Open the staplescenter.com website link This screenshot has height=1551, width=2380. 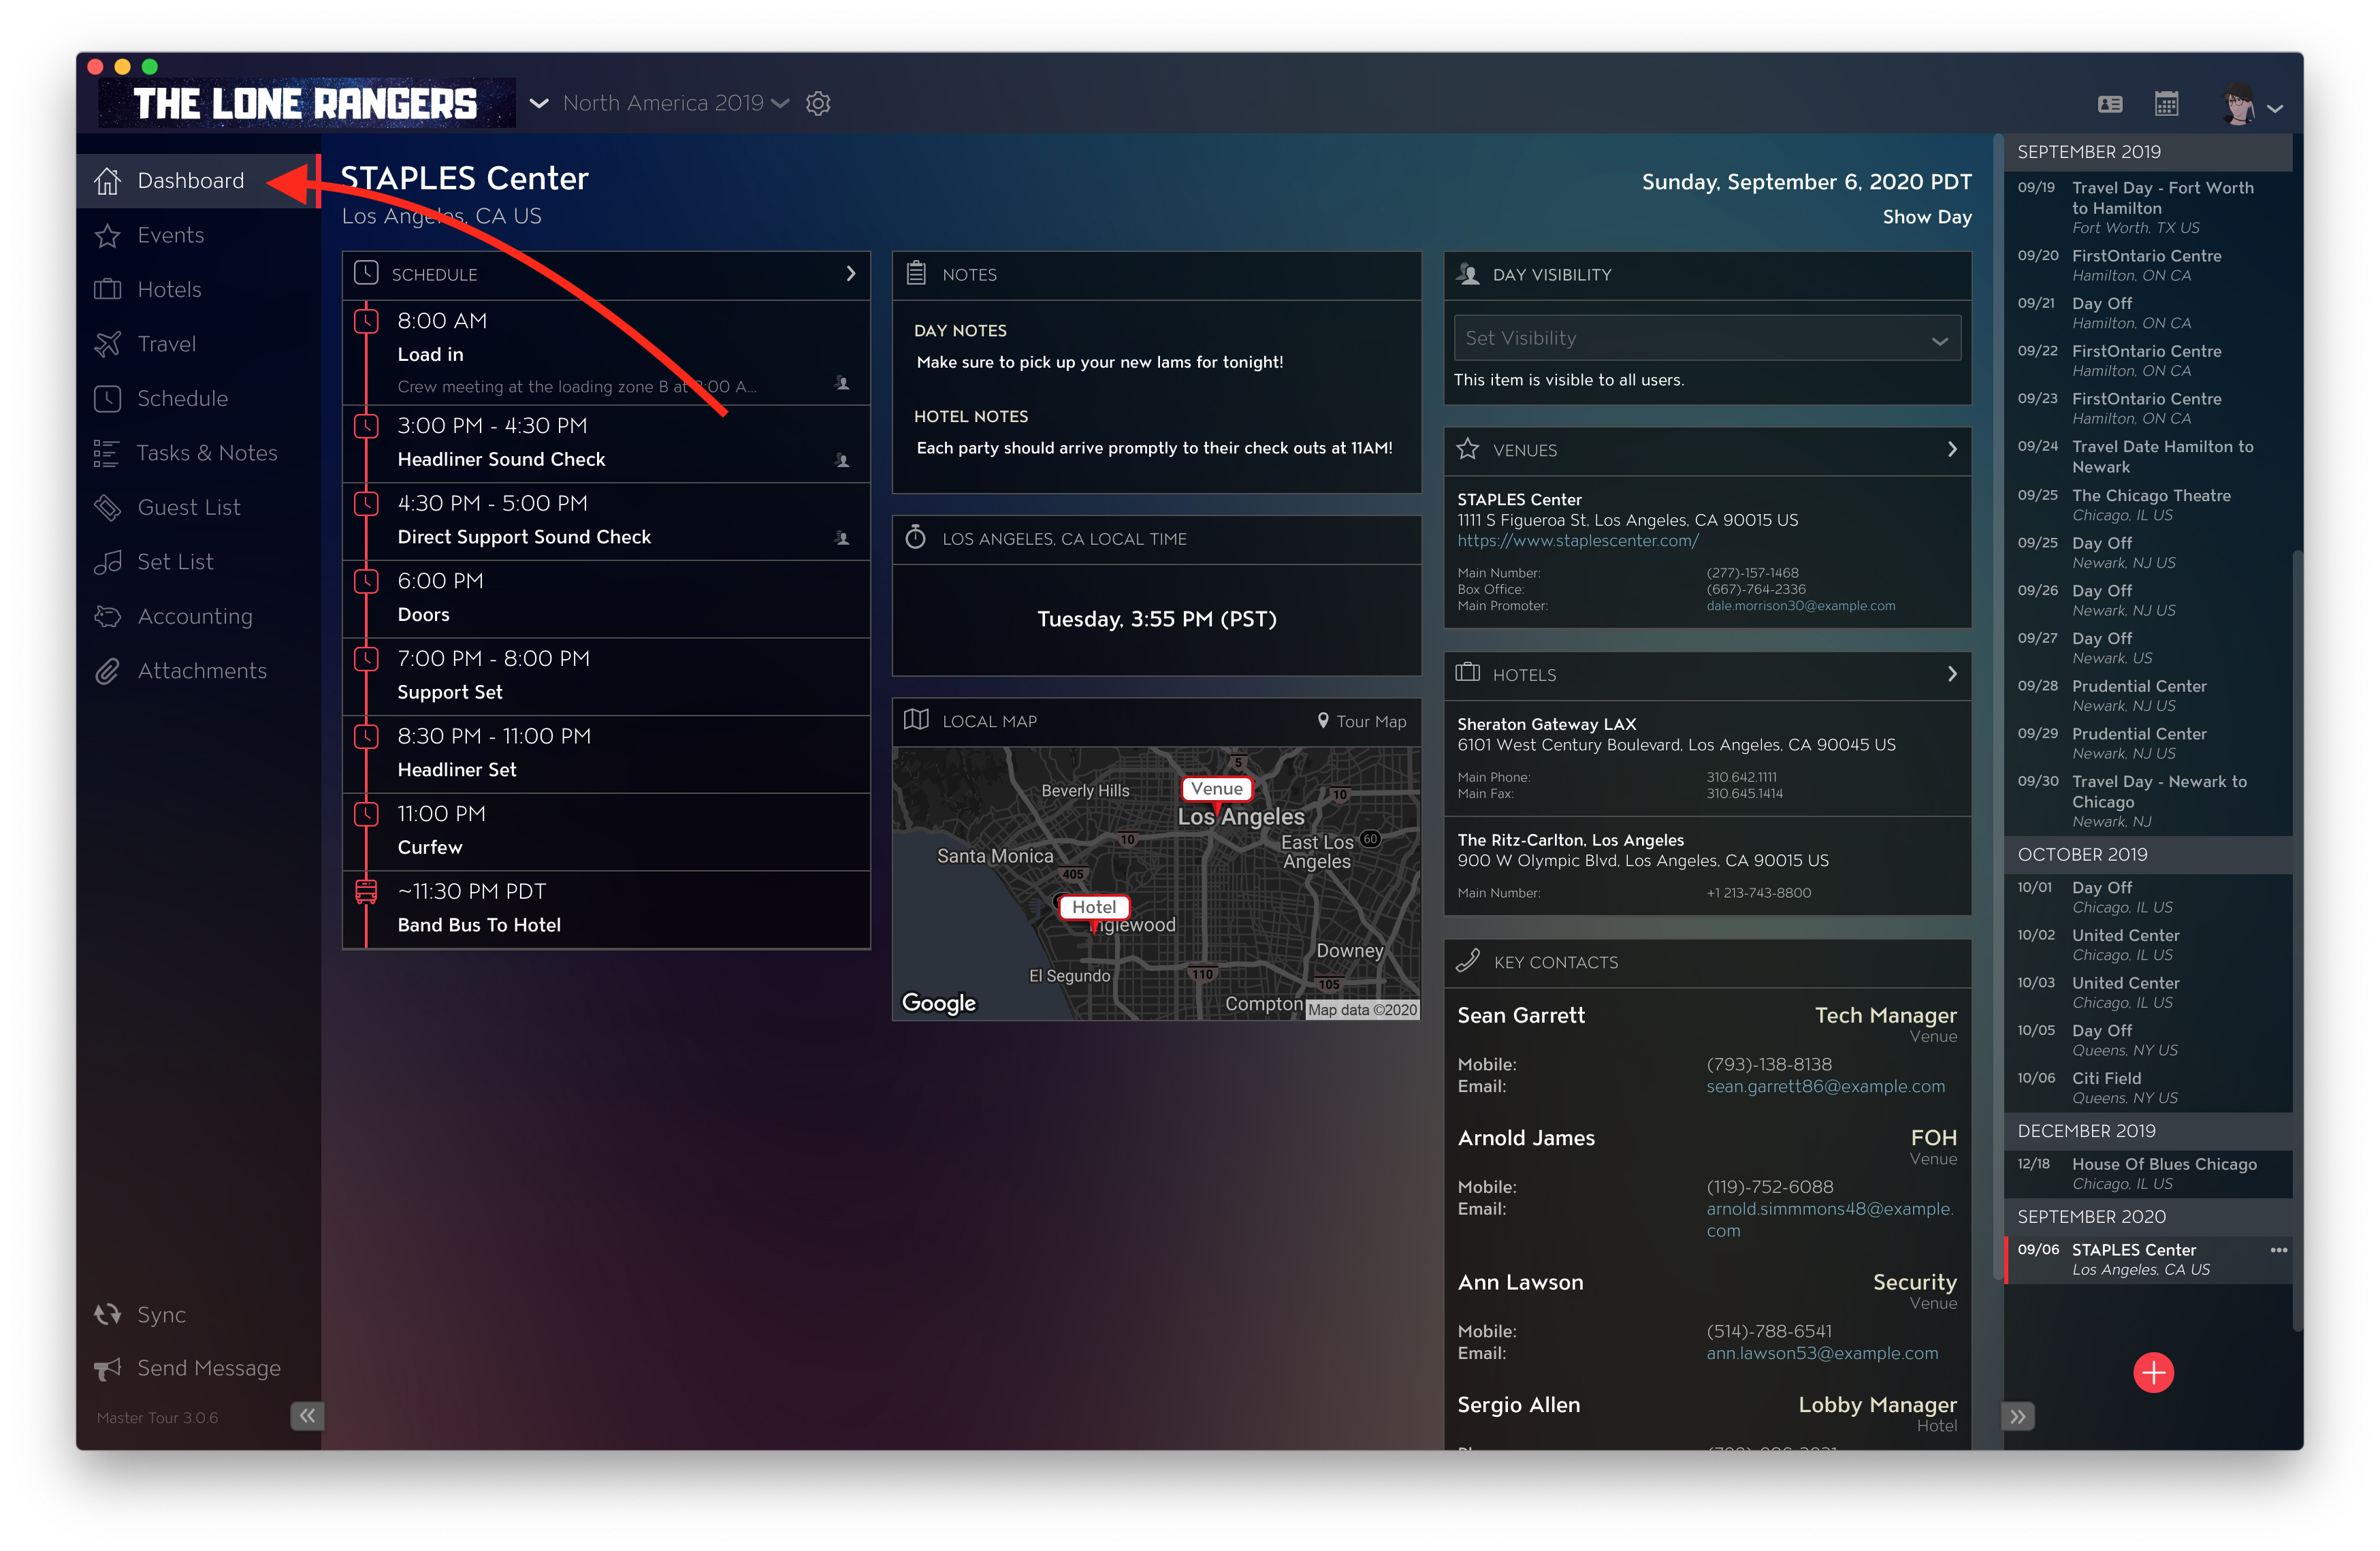pyautogui.click(x=1577, y=541)
